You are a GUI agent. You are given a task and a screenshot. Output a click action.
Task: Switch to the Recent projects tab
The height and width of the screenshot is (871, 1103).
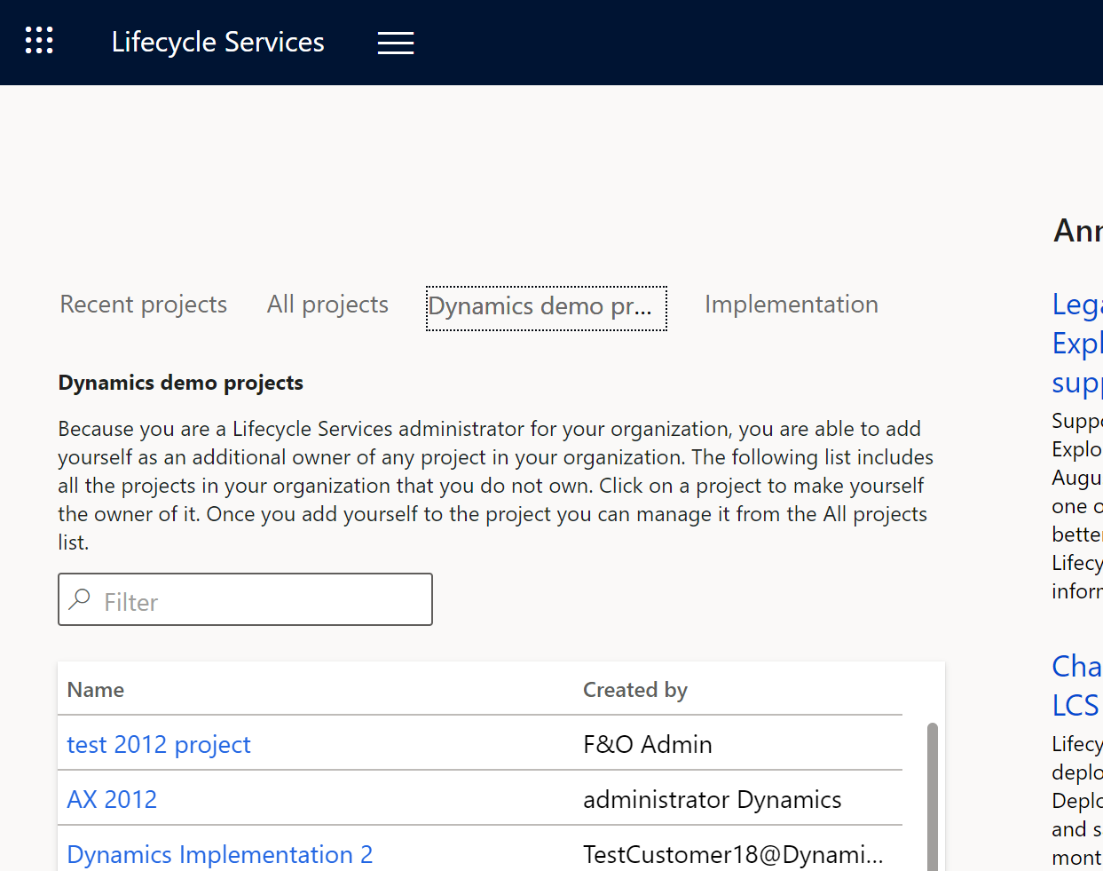pos(143,304)
